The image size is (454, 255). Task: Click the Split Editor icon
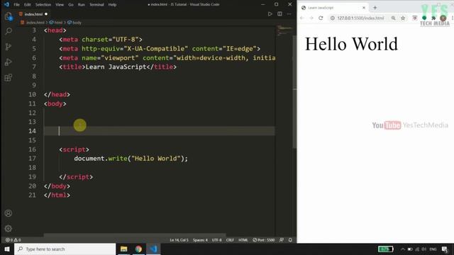[x=279, y=14]
